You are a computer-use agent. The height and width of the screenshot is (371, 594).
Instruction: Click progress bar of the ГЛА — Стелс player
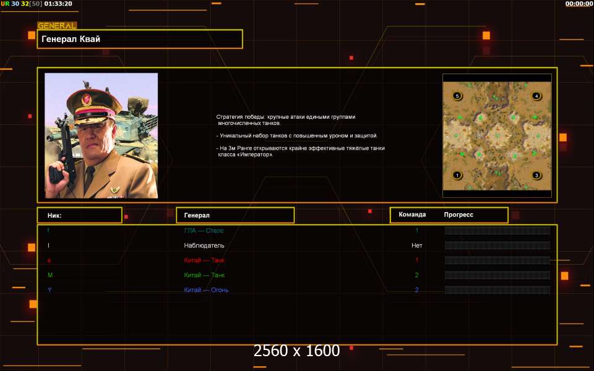[x=497, y=231]
